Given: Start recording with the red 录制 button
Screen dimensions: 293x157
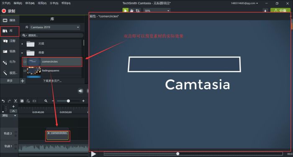Looking at the screenshot, I should tap(9, 11).
